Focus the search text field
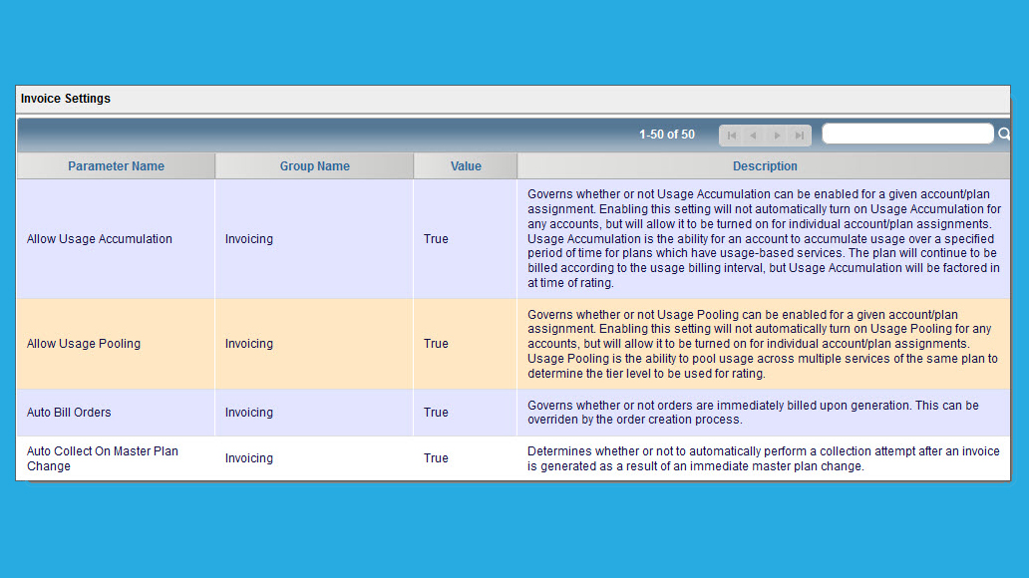The image size is (1029, 578). pyautogui.click(x=907, y=134)
